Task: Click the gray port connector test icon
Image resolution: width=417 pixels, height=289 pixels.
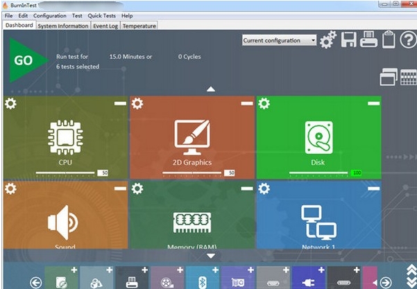Action: click(273, 283)
